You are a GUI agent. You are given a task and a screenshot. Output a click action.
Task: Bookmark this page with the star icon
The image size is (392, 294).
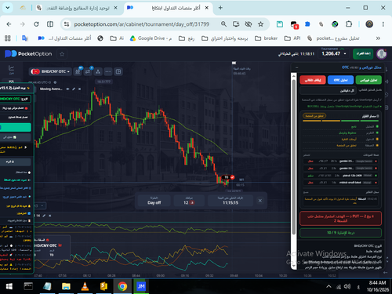click(x=260, y=24)
